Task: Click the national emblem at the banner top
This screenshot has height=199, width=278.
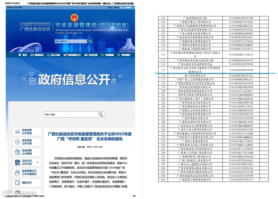Action: (74, 18)
